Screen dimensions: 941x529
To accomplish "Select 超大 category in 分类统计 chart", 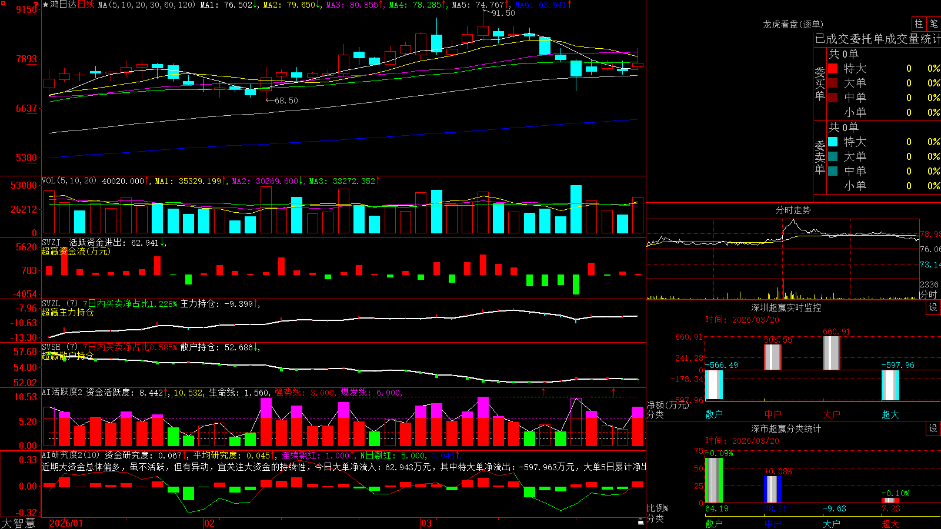I will click(890, 523).
